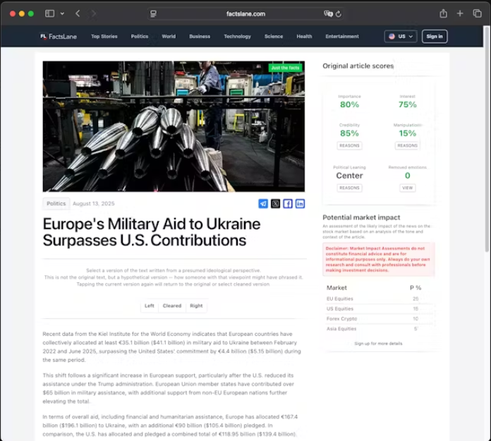Click the Removed emotions value 0
The width and height of the screenshot is (491, 441).
tap(407, 176)
